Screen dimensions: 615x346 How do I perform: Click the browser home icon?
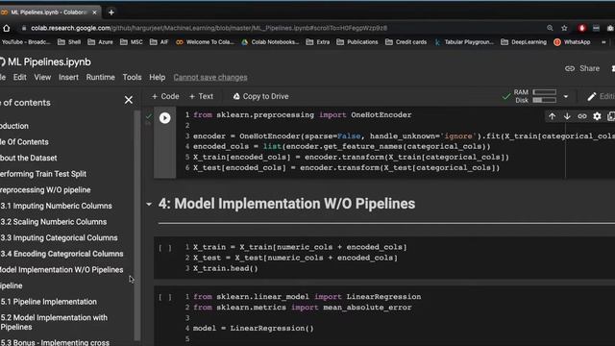click(x=7, y=28)
